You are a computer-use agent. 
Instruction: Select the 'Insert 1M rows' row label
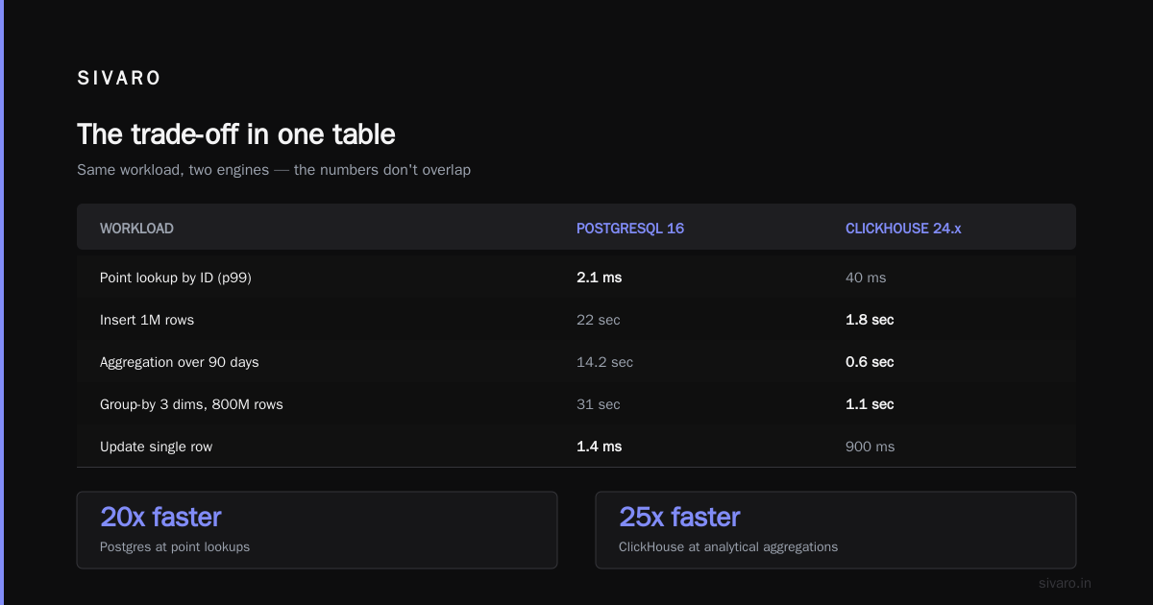[x=147, y=320]
